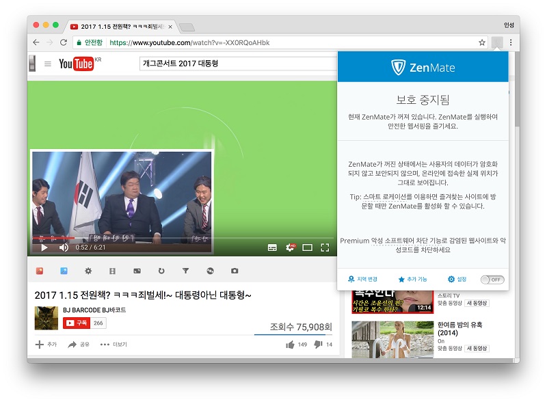
Task: Click the YouTube search field
Action: [x=238, y=64]
